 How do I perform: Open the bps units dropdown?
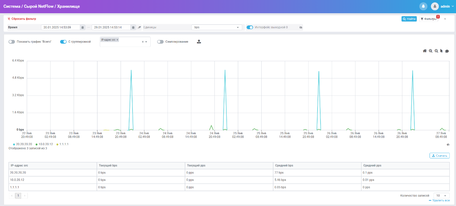click(x=216, y=27)
